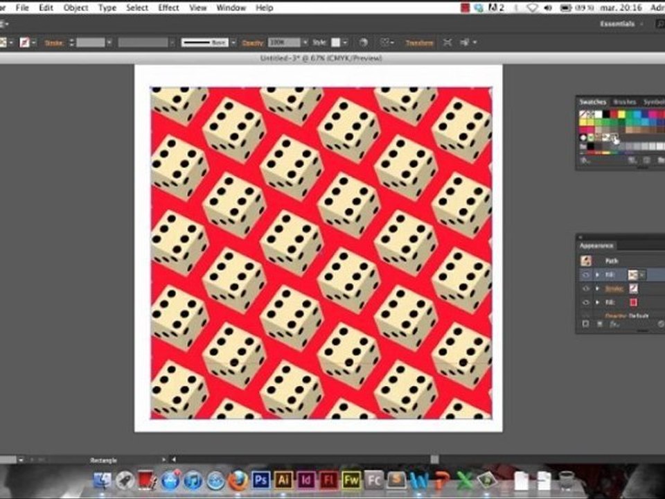Open the View menu
Screen dimensions: 665x499
(197, 8)
